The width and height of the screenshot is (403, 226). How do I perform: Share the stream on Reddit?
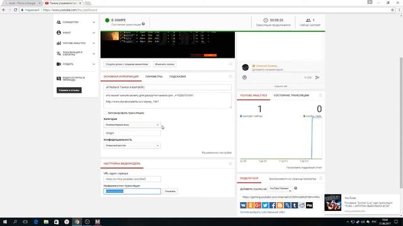point(302,205)
